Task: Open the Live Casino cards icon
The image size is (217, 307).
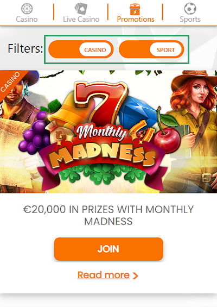Action: click(x=81, y=9)
